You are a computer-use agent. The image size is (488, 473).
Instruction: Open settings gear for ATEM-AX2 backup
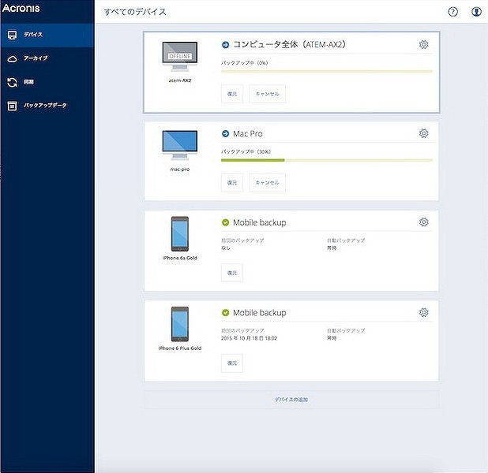(423, 45)
